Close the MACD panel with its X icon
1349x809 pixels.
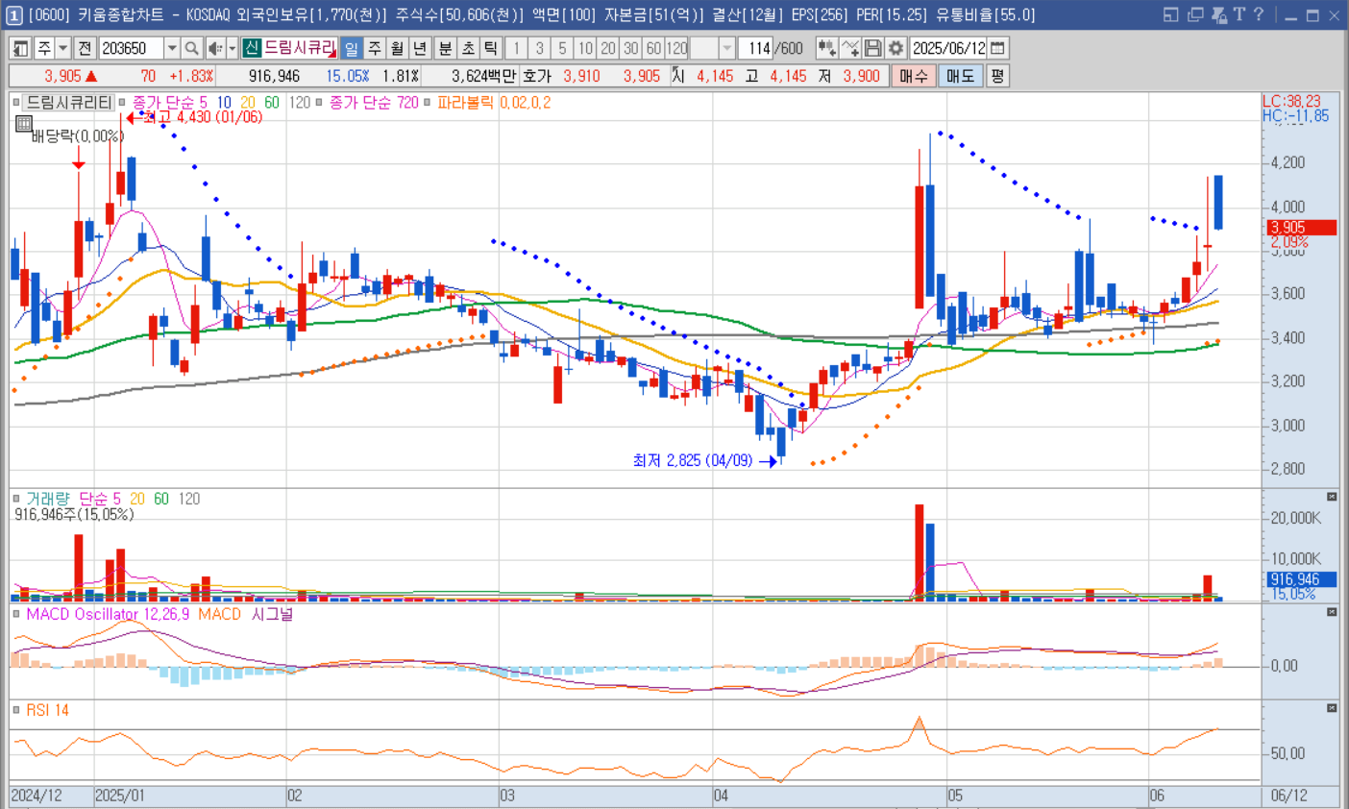pyautogui.click(x=1332, y=612)
